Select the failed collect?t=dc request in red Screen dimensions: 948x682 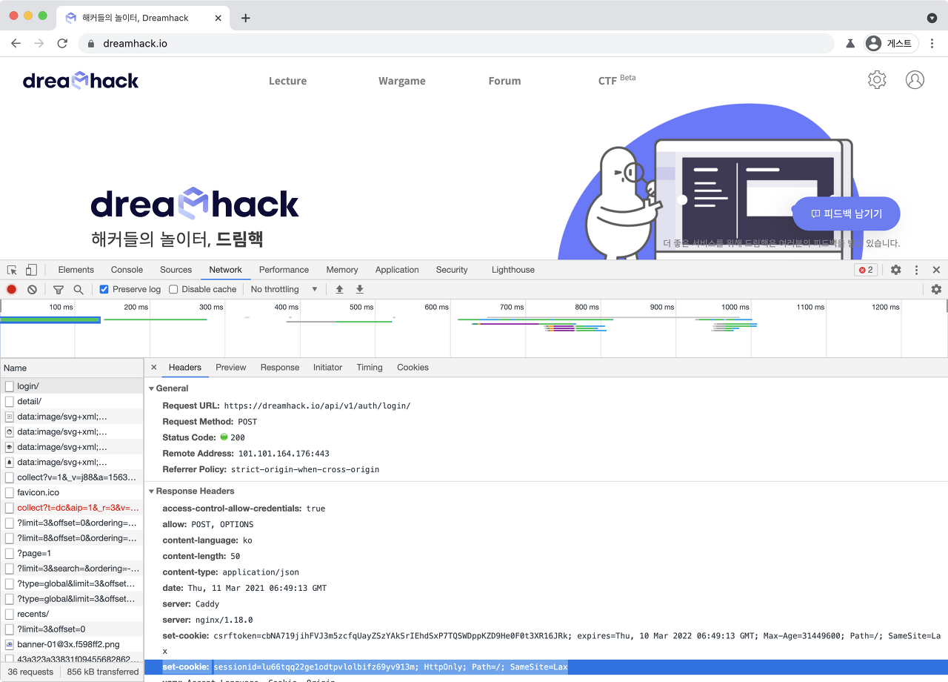click(72, 508)
